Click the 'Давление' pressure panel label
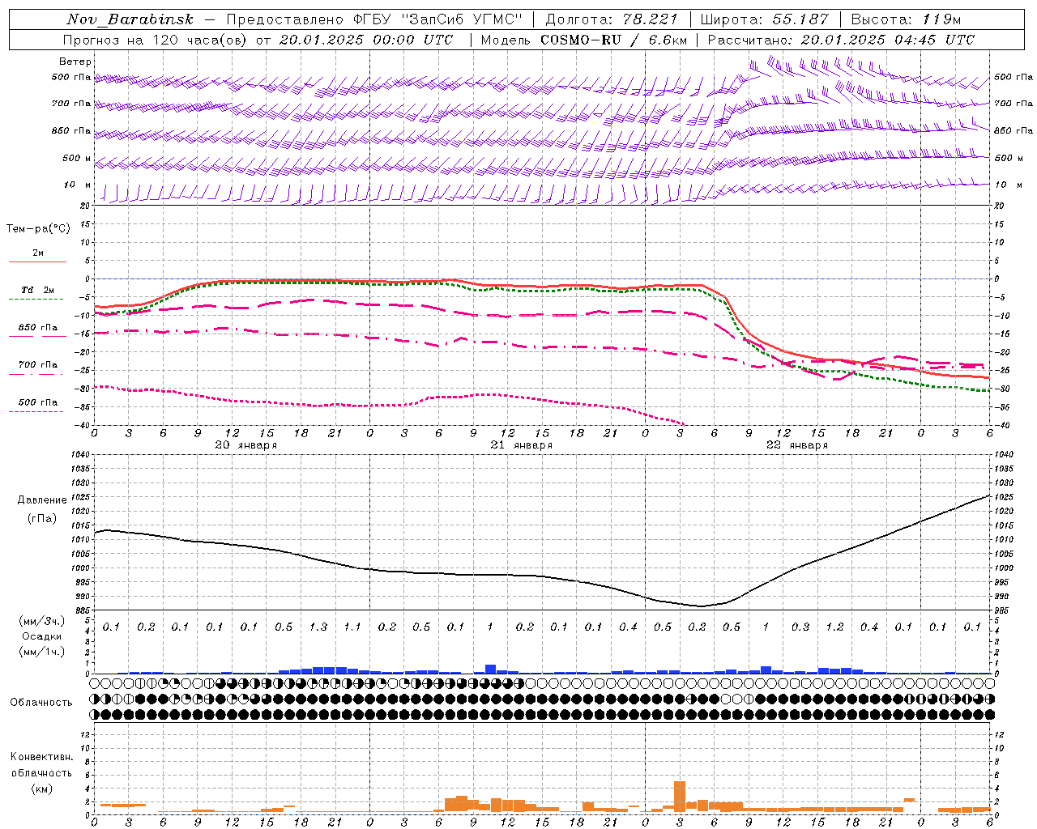1037x829 pixels. (41, 500)
